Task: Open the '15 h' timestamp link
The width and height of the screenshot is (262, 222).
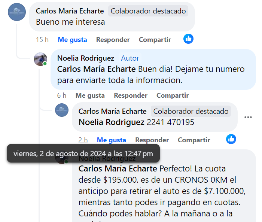Action: click(x=42, y=40)
